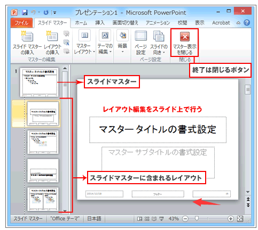Image resolution: width=258 pixels, height=230 pixels.
Task: Click the previous slide double-arrow button
Action: (x=248, y=199)
